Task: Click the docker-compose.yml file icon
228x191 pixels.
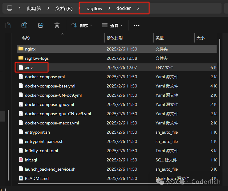Action: pyautogui.click(x=21, y=76)
